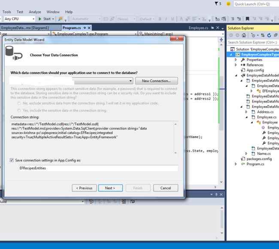Image resolution: width=279 pixels, height=249 pixels.
Task: Click the pin icon on Output panel
Action: [x=216, y=194]
